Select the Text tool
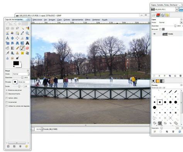183x152 pixels. point(27,43)
